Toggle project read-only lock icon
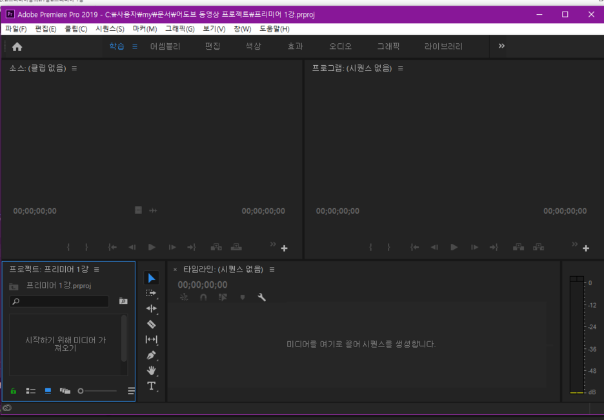The width and height of the screenshot is (604, 420). click(14, 391)
